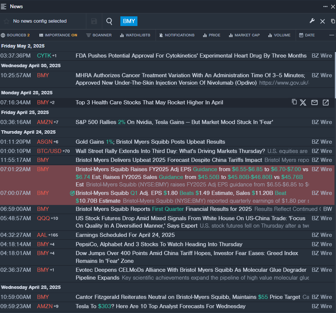Click the magnifier search icon

(x=109, y=21)
